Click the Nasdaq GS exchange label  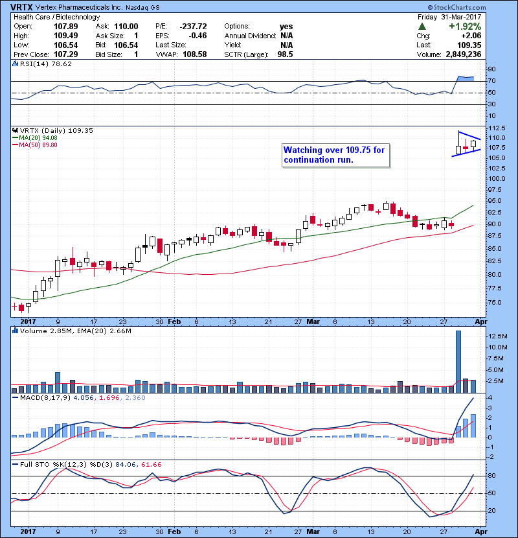(x=142, y=8)
